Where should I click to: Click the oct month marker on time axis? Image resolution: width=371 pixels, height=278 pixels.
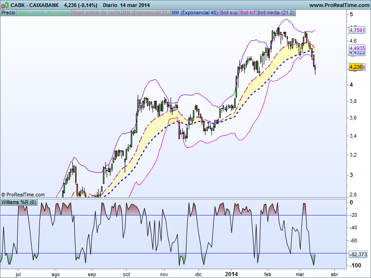coord(127,274)
